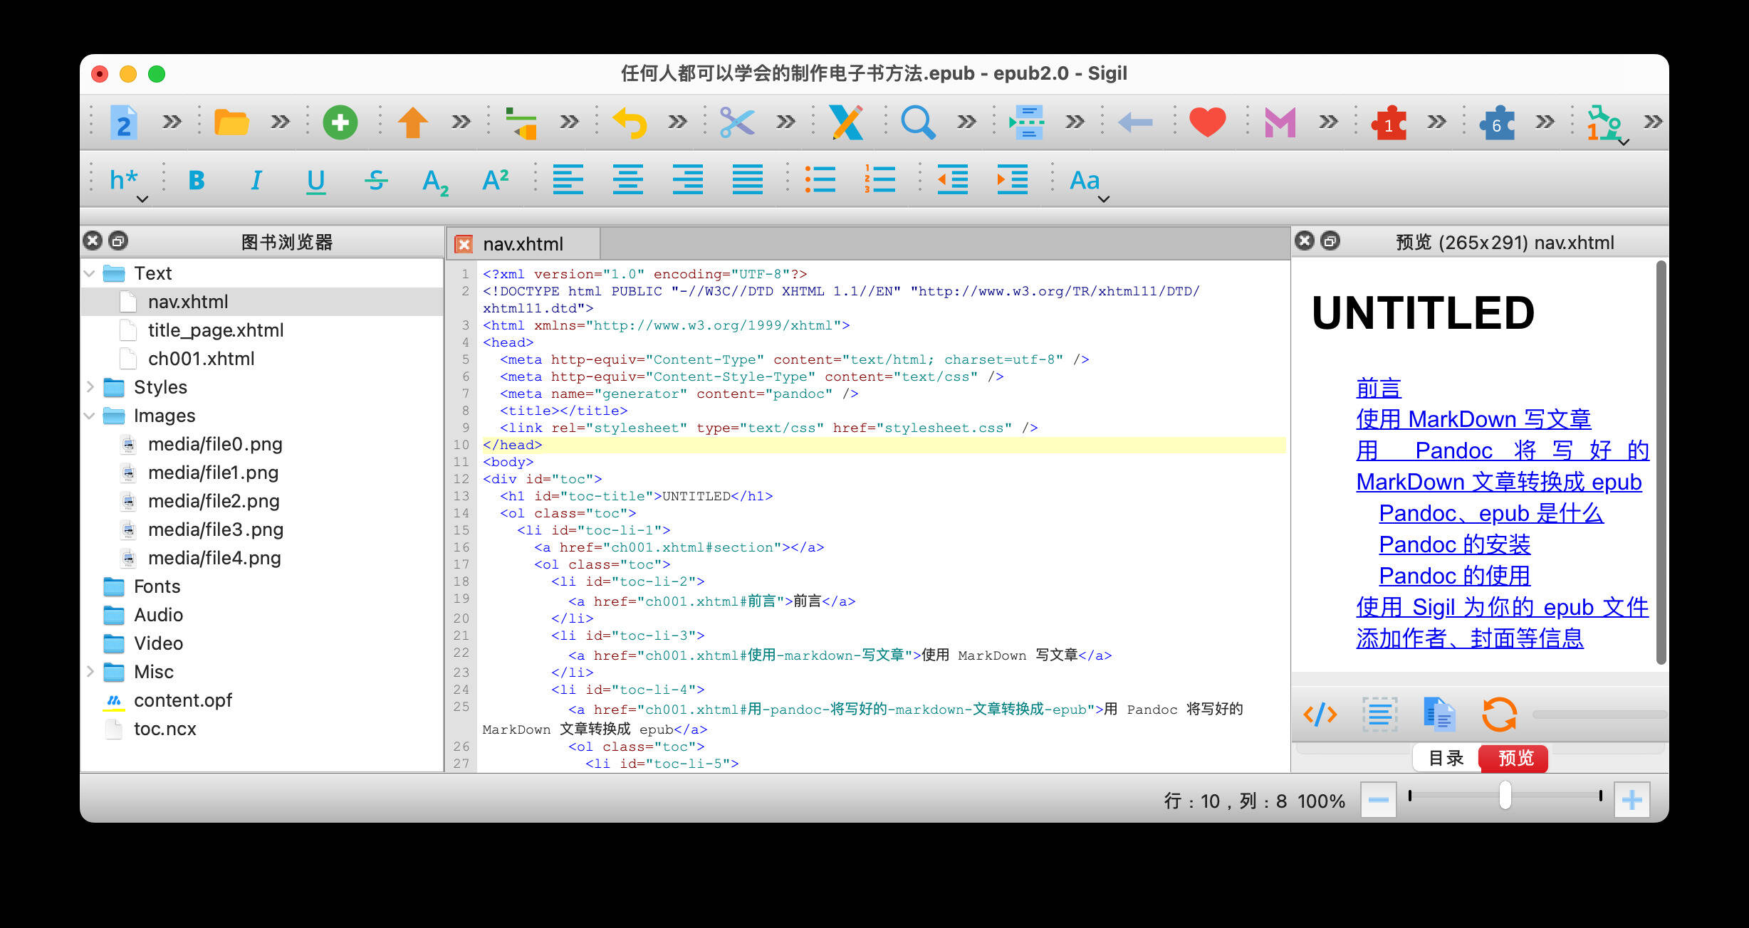Insert bulleted list
The width and height of the screenshot is (1749, 928).
(x=820, y=179)
